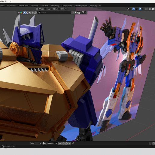The height and width of the screenshot is (155, 155).
Task: Click the parent node tree arrow icon
Action: (150, 143)
